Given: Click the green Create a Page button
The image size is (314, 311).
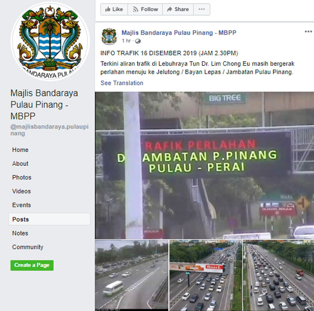Looking at the screenshot, I should pyautogui.click(x=32, y=265).
